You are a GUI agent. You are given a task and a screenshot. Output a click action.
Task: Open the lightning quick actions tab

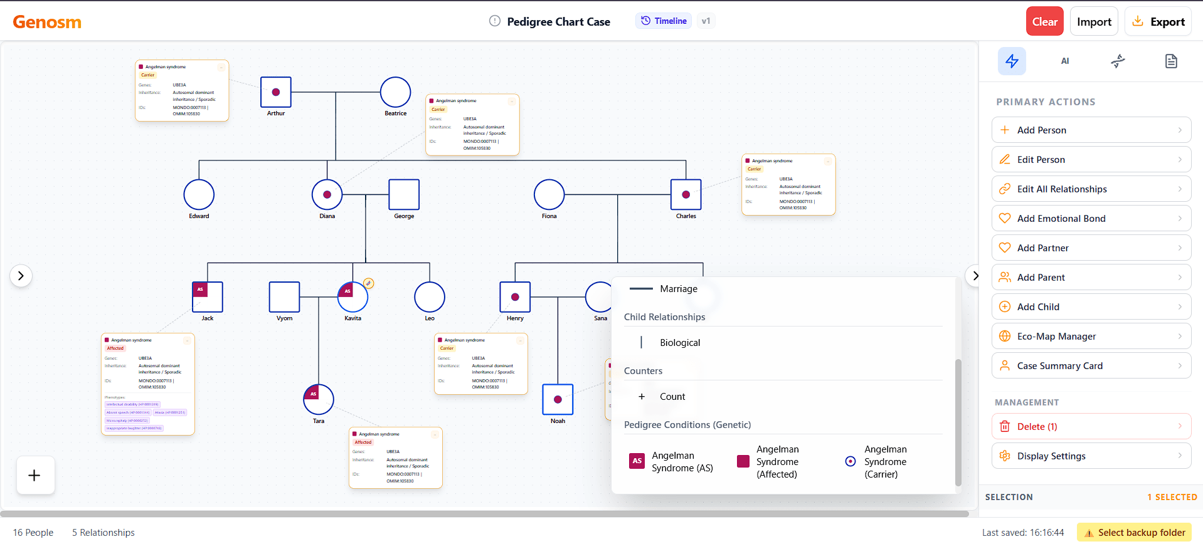tap(1012, 61)
